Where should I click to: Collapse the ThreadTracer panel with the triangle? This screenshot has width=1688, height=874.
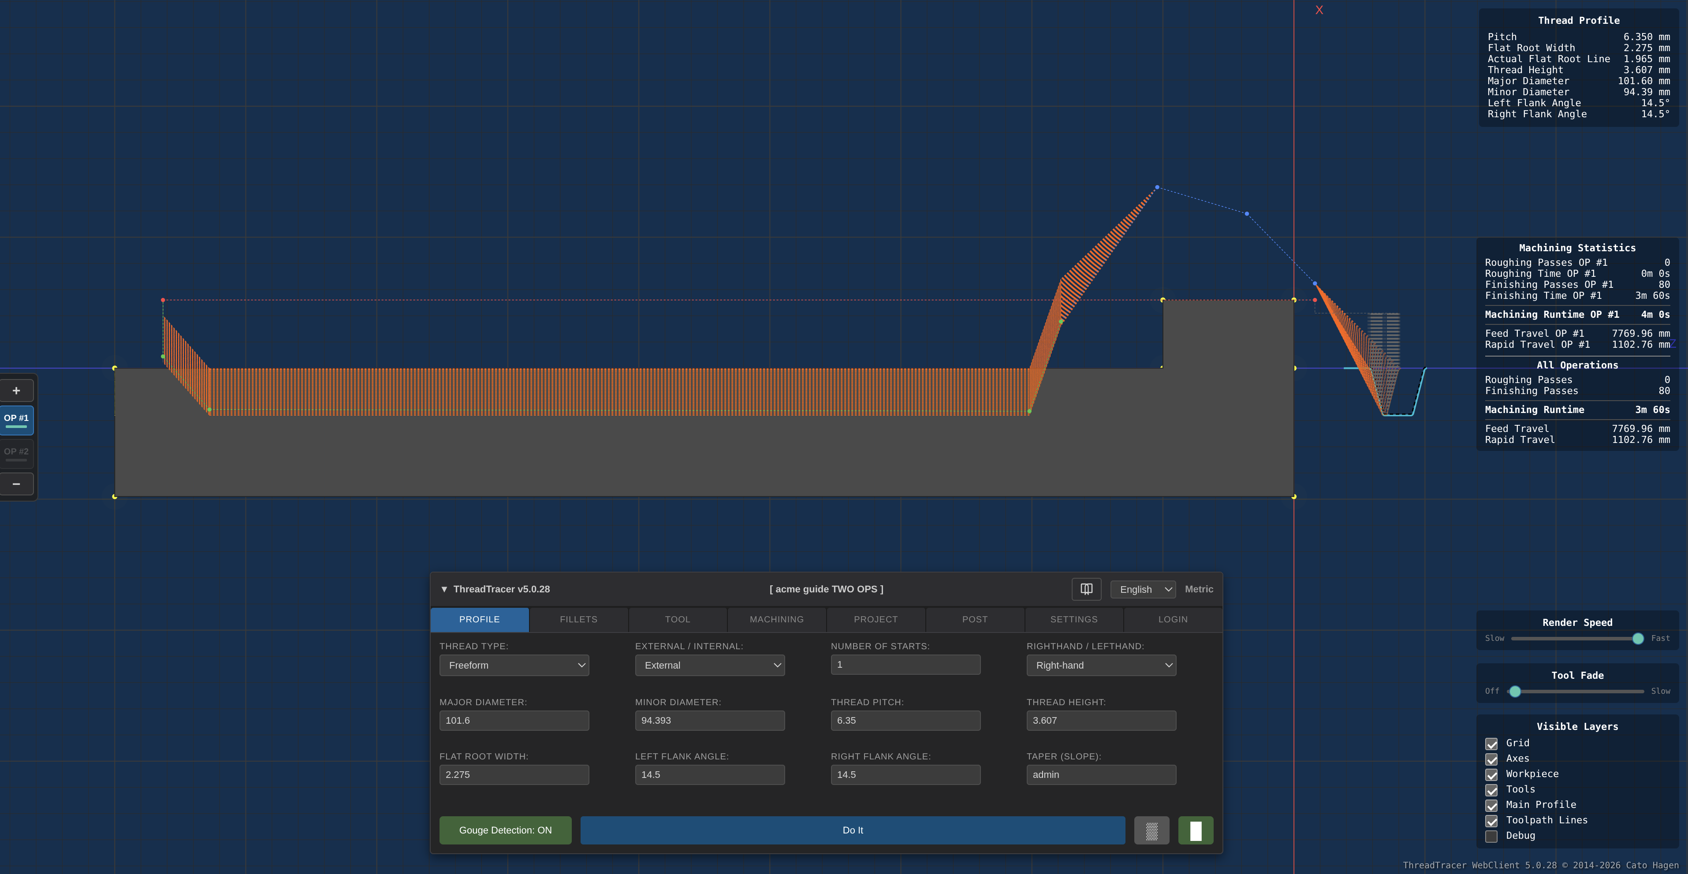coord(445,588)
